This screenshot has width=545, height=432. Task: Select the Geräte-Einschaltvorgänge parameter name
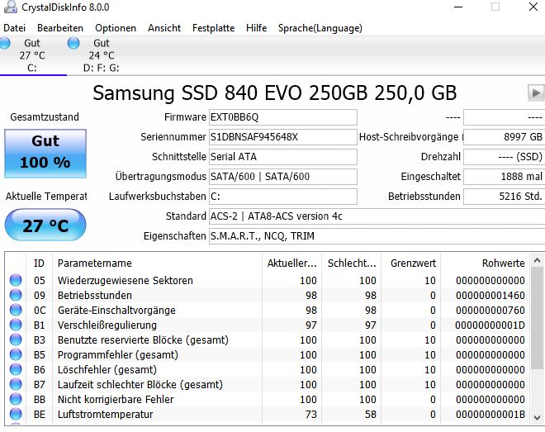pos(116,311)
